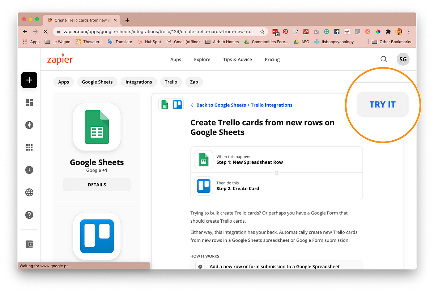Open the Thesaurus bookmark
The width and height of the screenshot is (434, 293).
[x=89, y=42]
